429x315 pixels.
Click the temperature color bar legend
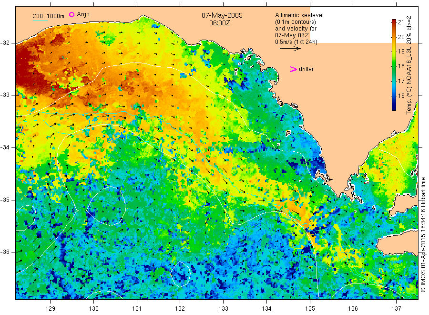coord(394,65)
